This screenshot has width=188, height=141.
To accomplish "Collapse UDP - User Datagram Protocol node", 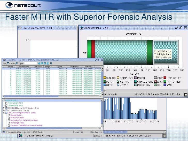I will click(4, 113).
